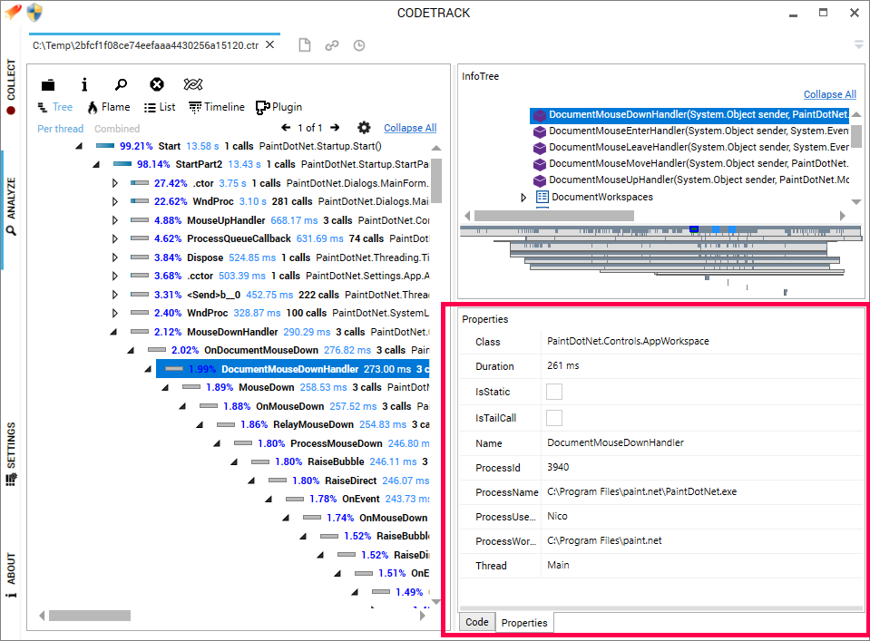
Task: Expand the WndProc 22.62% node
Action: point(114,201)
